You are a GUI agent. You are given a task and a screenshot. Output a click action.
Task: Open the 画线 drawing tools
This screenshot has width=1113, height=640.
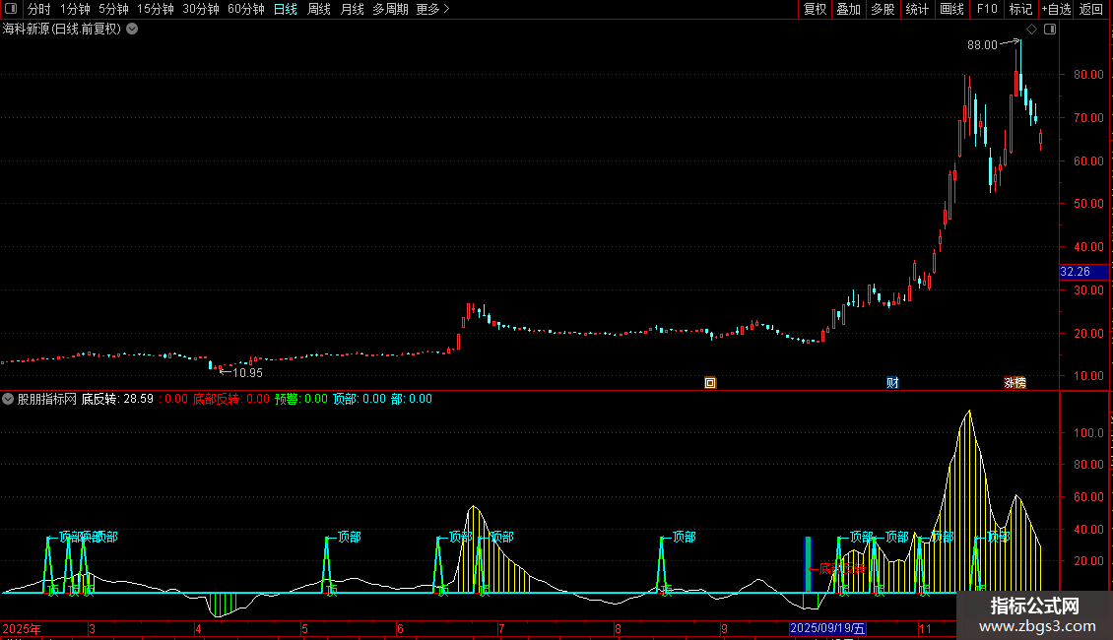pos(951,9)
